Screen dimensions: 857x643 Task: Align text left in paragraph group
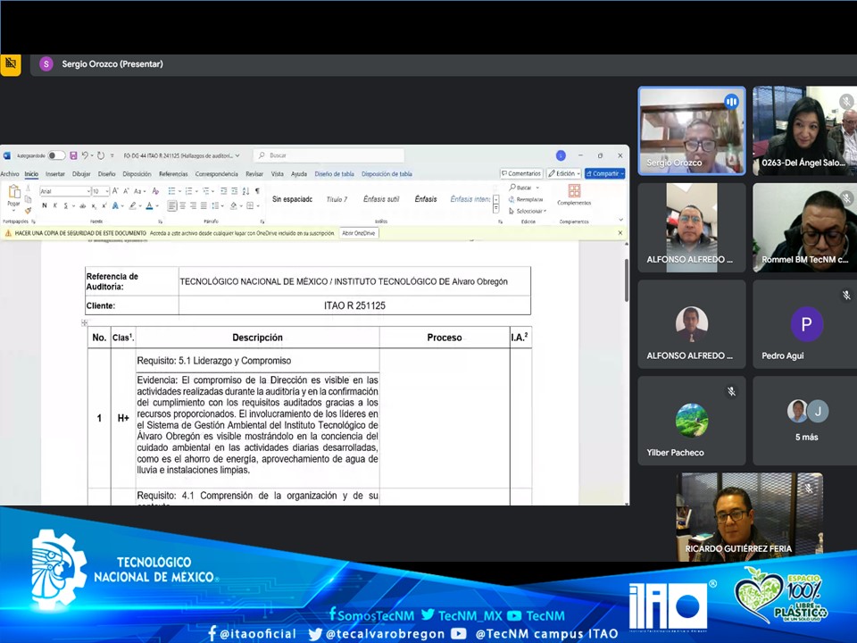171,205
